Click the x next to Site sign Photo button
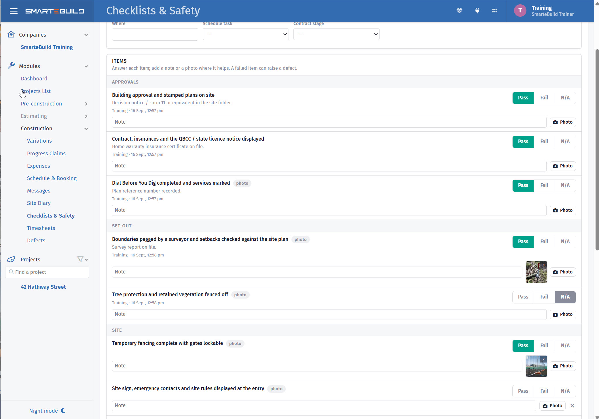 pos(572,406)
